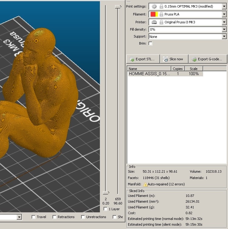Click the yellow filament color swatch

tap(157, 14)
